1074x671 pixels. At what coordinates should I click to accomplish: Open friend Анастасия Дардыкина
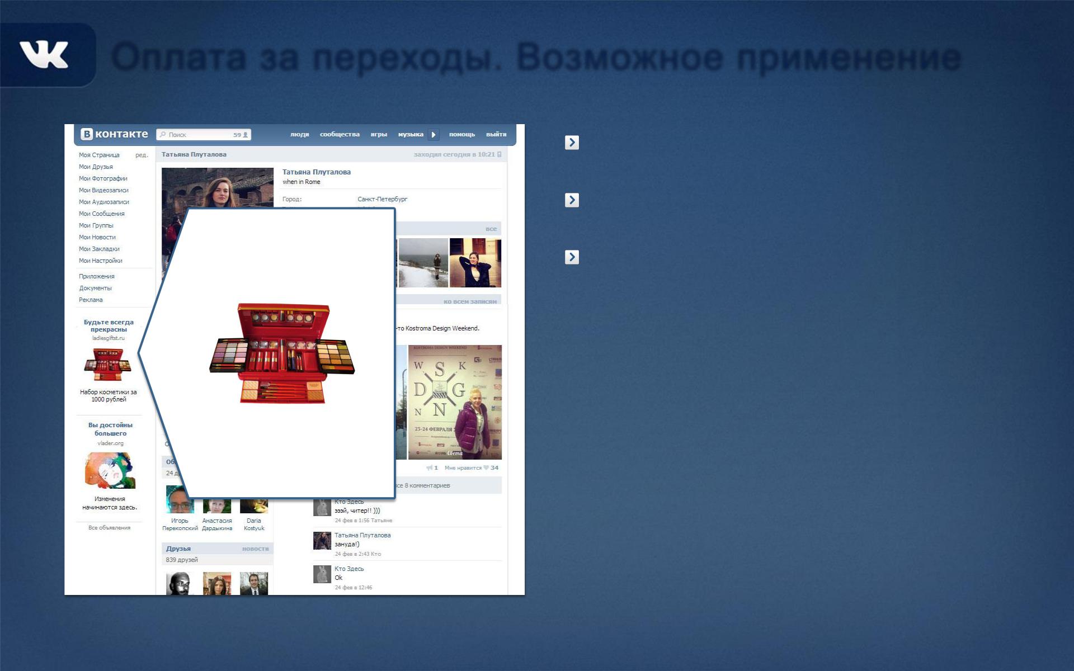click(x=217, y=524)
